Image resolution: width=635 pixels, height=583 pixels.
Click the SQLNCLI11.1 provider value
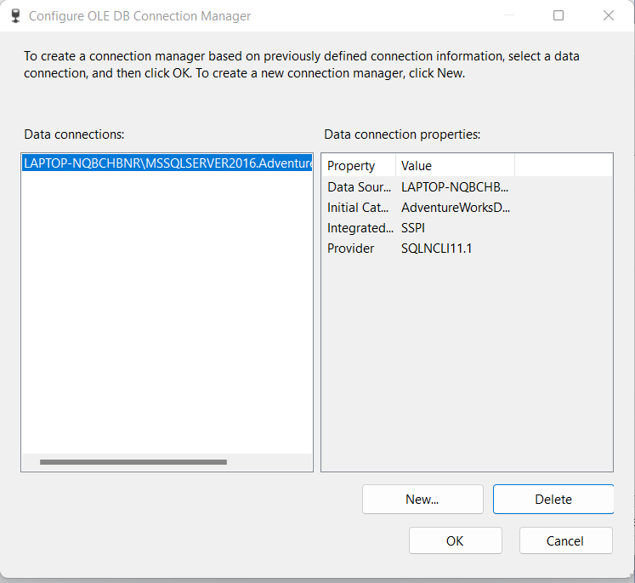437,249
